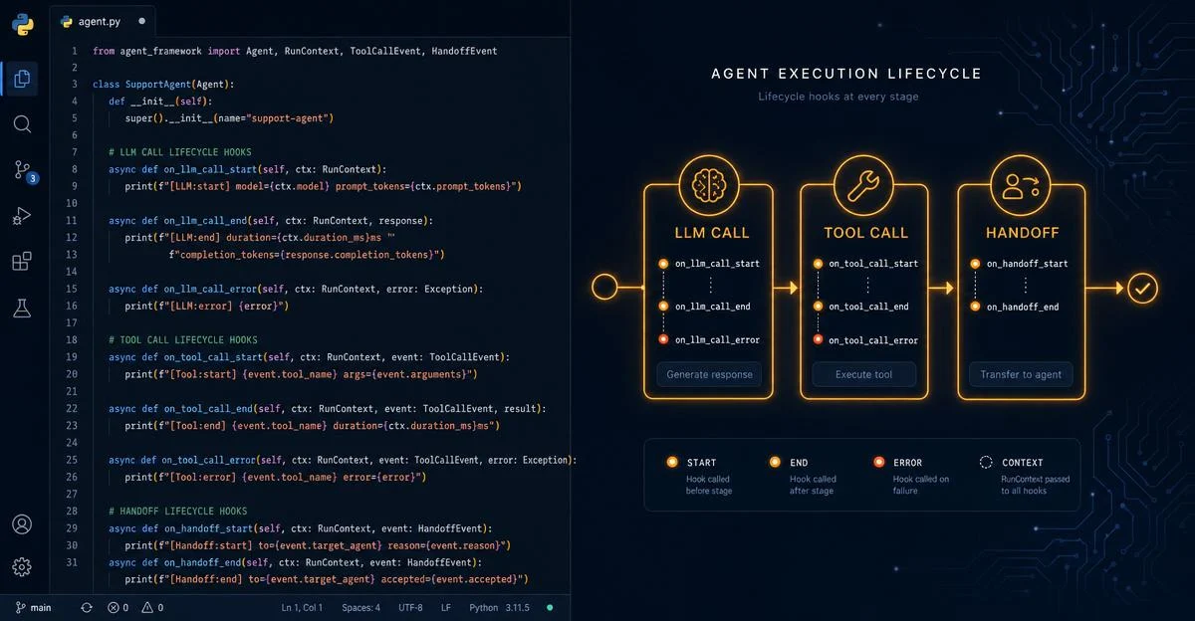Click the Python logo at top left
This screenshot has width=1195, height=621.
tap(22, 24)
